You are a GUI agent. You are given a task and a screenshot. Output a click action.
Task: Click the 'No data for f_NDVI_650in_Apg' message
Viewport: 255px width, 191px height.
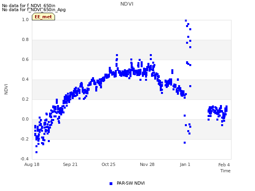(x=34, y=10)
